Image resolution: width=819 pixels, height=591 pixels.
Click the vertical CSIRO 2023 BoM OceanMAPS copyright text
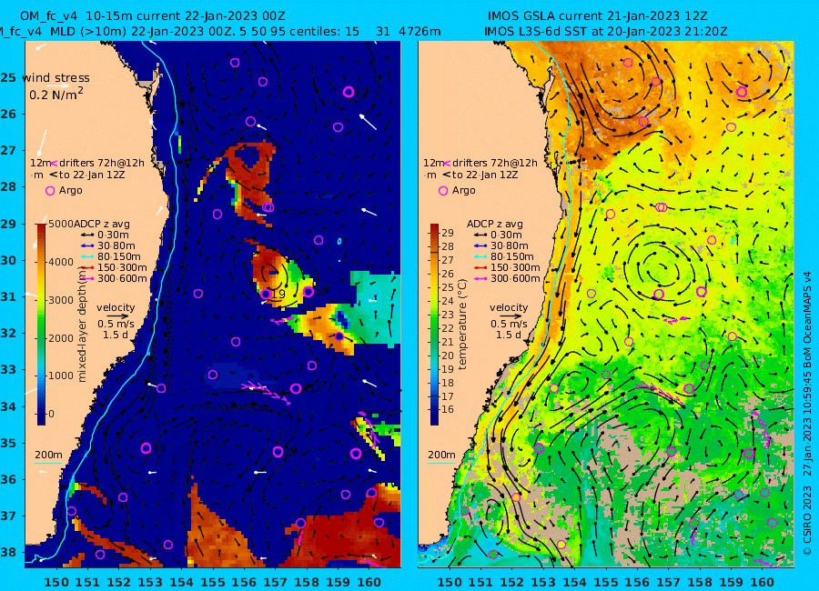(x=807, y=414)
